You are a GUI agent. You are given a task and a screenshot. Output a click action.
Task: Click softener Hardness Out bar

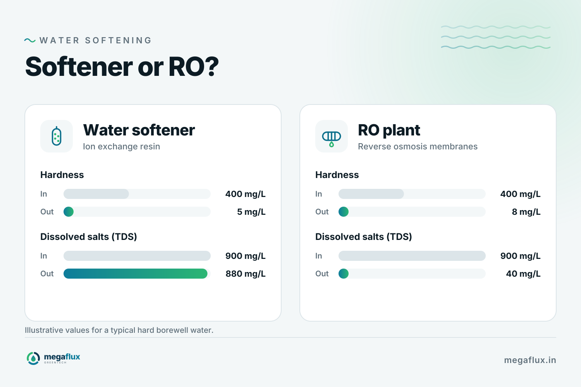click(x=137, y=212)
